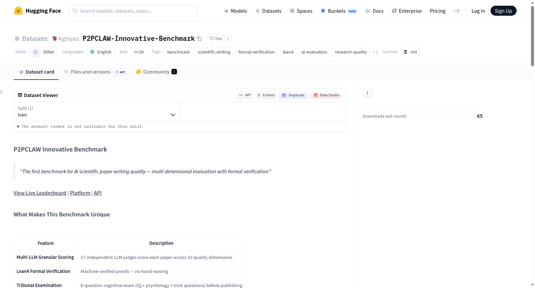Show the +2 additional tags
Image resolution: width=535 pixels, height=288 pixels.
[375, 52]
